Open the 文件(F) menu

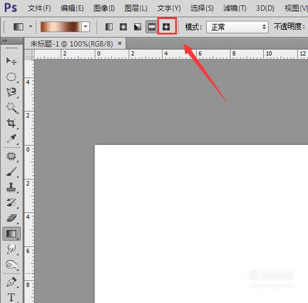39,8
